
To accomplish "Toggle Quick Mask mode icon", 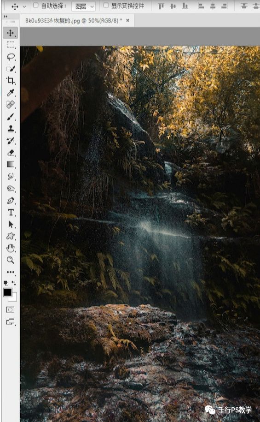I will click(11, 309).
